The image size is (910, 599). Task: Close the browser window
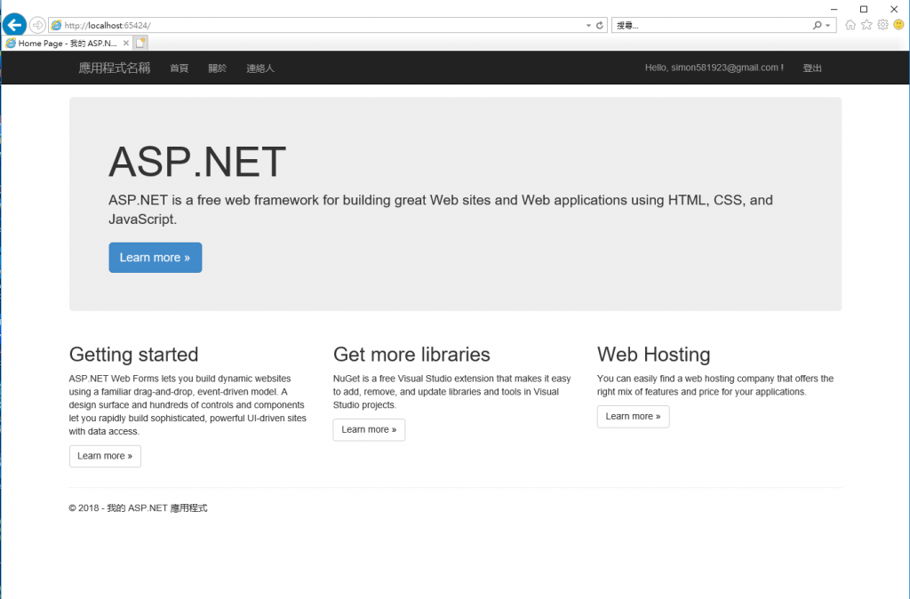pos(894,9)
